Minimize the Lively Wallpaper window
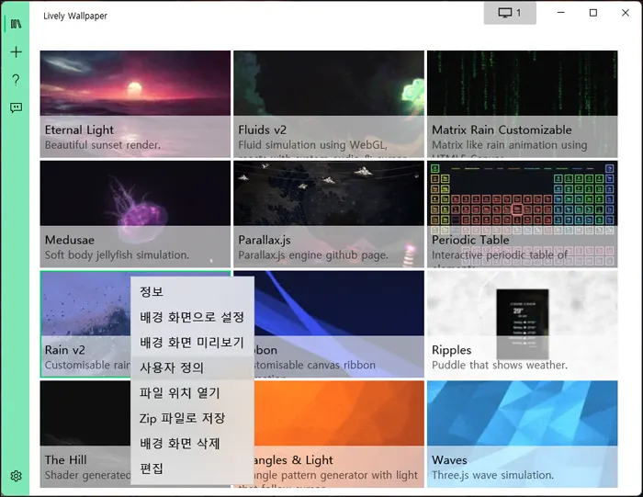The image size is (643, 497). tap(561, 13)
